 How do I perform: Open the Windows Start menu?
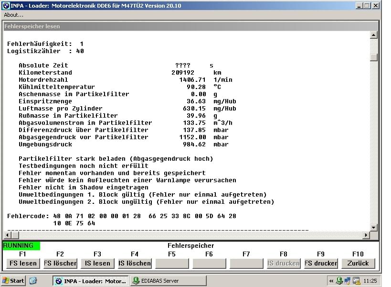[x=13, y=281]
